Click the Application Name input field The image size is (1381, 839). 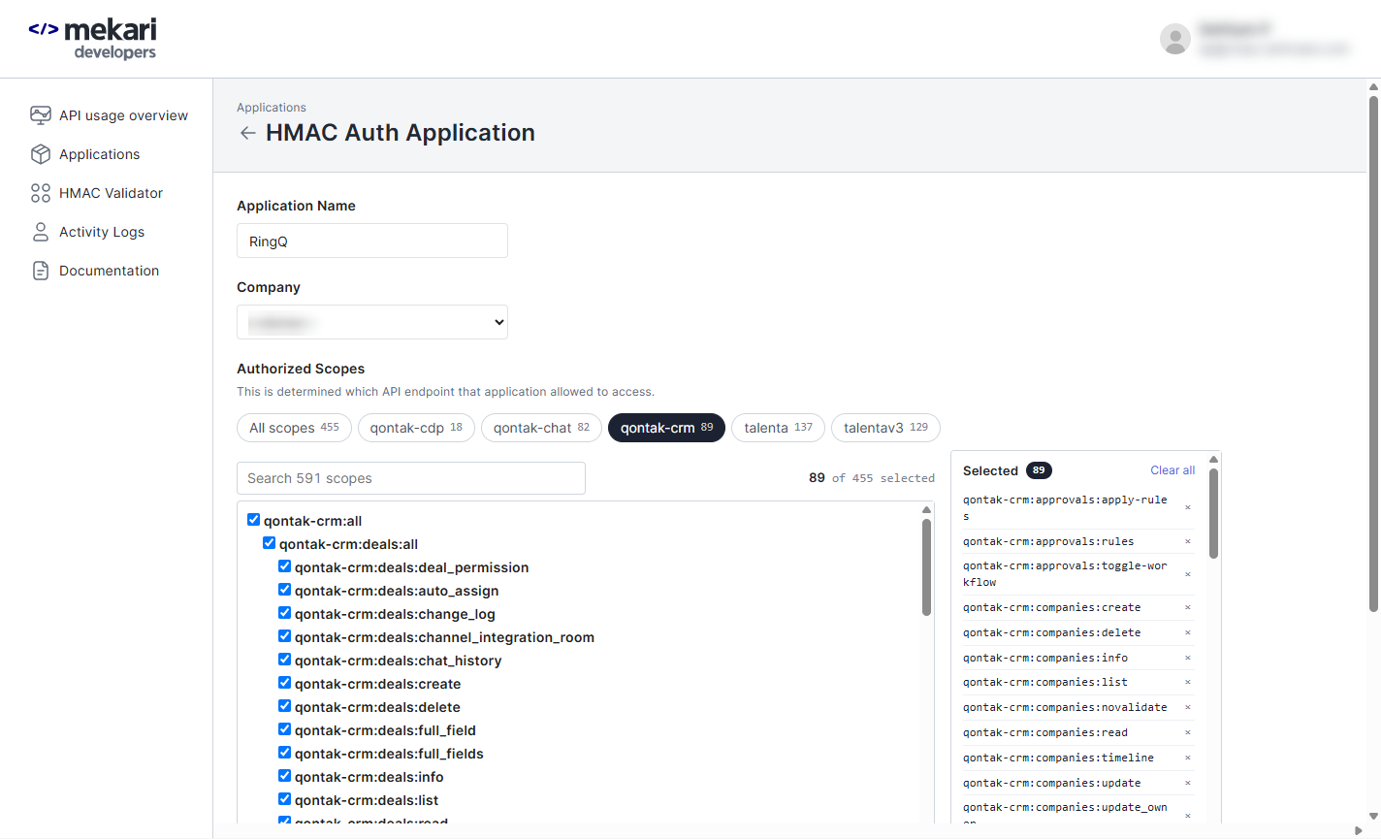coord(372,241)
